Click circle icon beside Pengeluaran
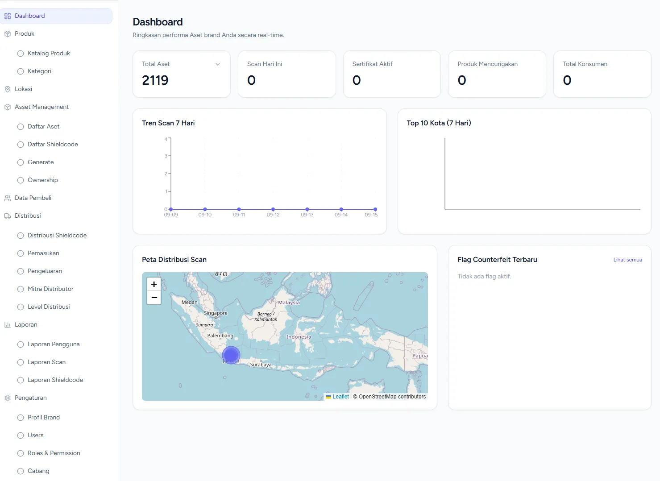The height and width of the screenshot is (481, 660). 21,271
